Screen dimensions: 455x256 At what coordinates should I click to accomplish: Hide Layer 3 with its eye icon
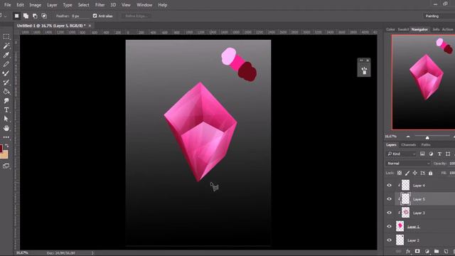390,213
